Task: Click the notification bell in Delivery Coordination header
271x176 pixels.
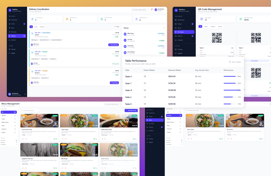Action: coord(151,9)
